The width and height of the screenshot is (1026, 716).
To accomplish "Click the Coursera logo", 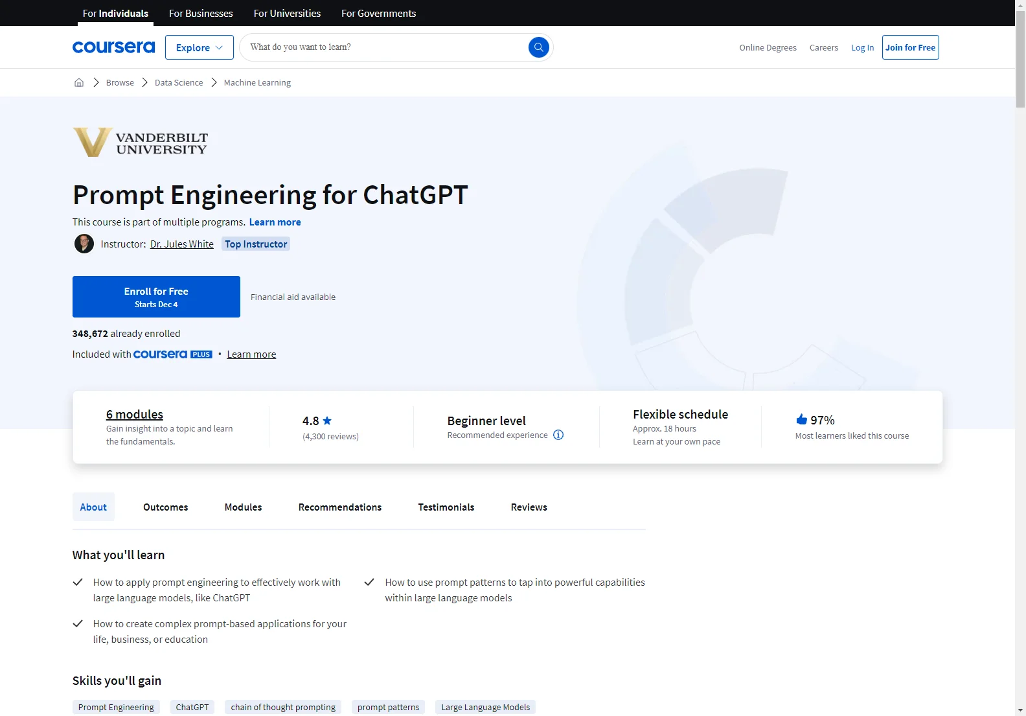I will point(113,47).
